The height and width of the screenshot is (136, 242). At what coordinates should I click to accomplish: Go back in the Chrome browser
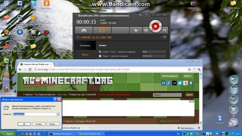(20, 70)
